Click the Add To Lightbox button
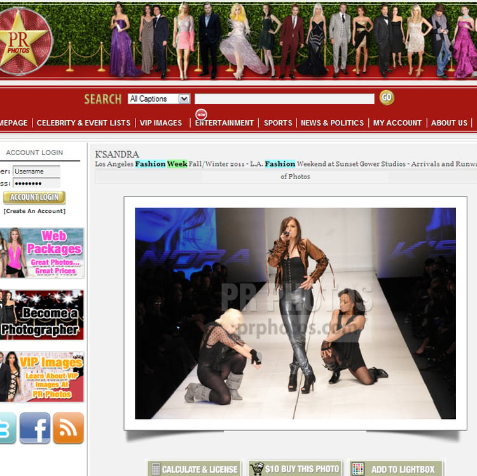The height and width of the screenshot is (476, 477). tap(396, 469)
